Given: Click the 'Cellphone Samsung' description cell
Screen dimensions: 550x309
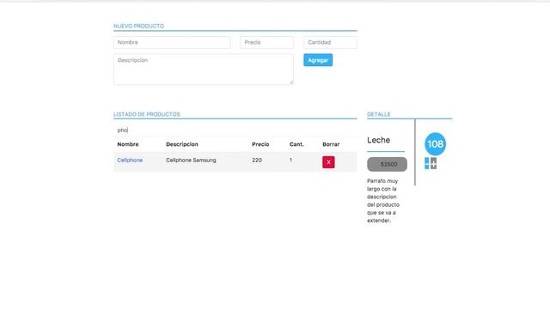Looking at the screenshot, I should [191, 161].
